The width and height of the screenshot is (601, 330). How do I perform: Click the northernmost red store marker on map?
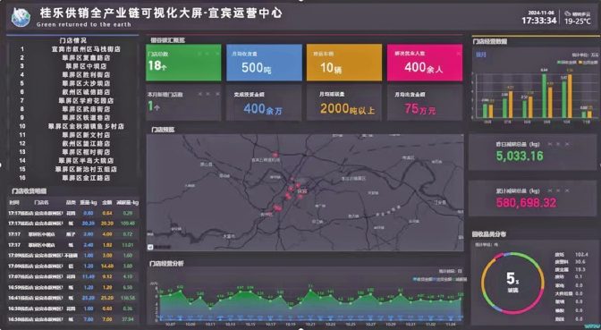pos(275,155)
